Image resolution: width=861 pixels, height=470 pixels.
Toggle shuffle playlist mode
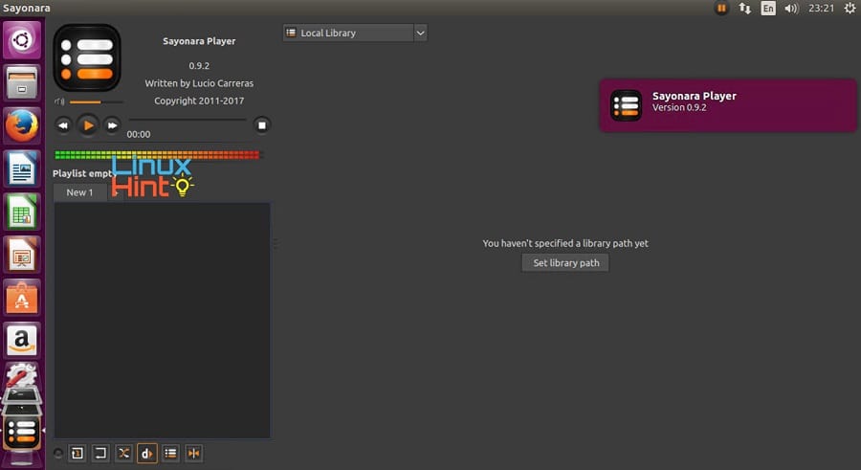pos(123,453)
